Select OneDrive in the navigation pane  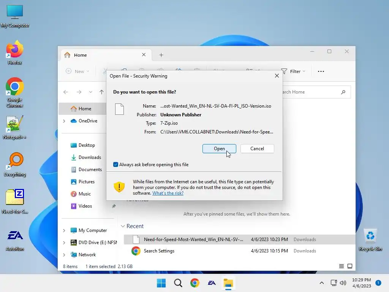point(84,121)
